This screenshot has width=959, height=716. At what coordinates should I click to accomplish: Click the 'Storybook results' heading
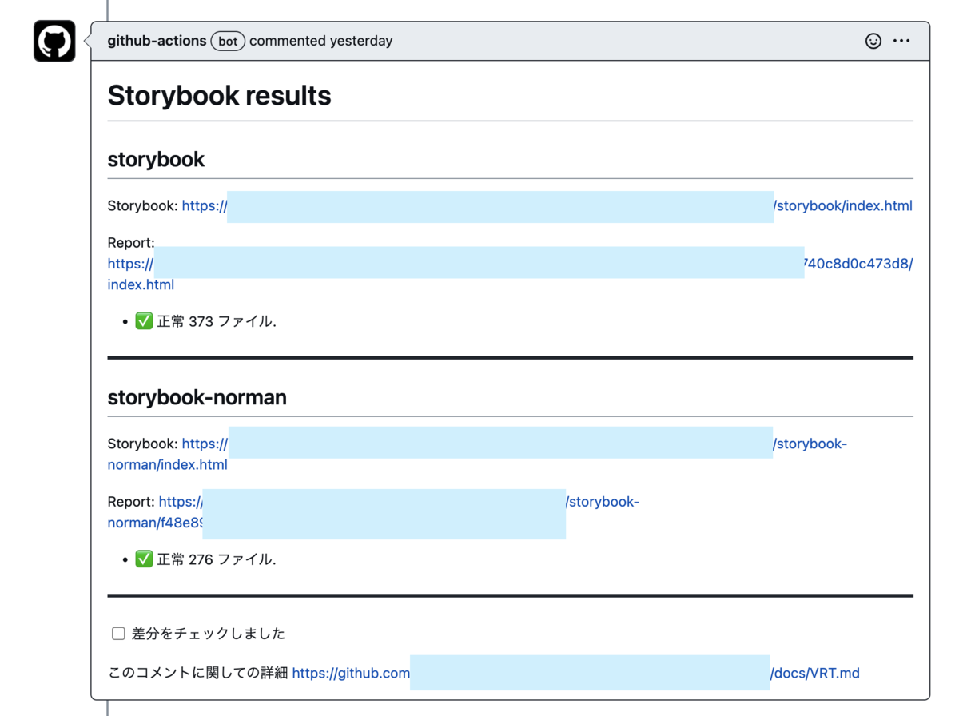click(219, 96)
